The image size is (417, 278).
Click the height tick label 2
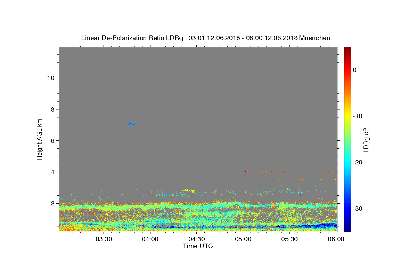(52, 203)
